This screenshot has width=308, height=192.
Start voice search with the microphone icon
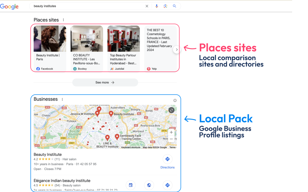click(156, 6)
